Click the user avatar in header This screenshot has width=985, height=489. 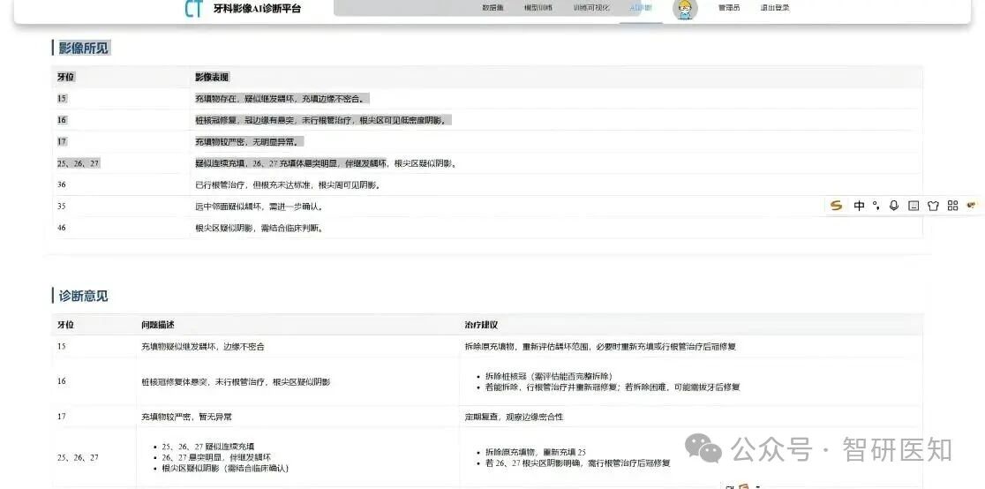(684, 9)
